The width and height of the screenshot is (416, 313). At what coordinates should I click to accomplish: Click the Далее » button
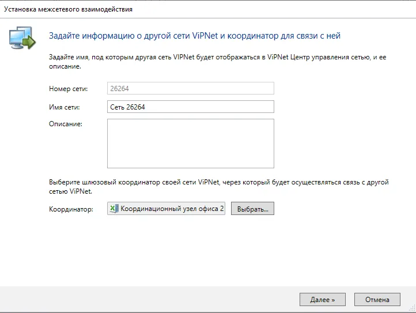[322, 300]
